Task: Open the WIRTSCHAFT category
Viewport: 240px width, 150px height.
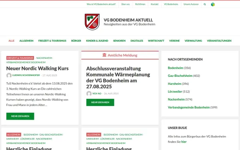Action: pyautogui.click(x=156, y=41)
